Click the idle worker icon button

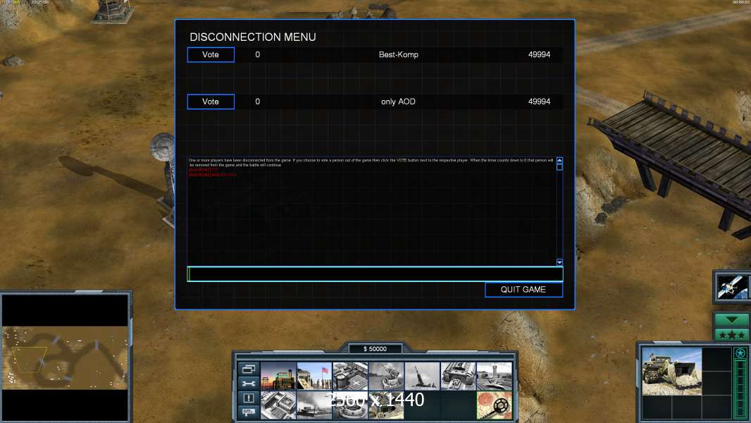tap(248, 412)
